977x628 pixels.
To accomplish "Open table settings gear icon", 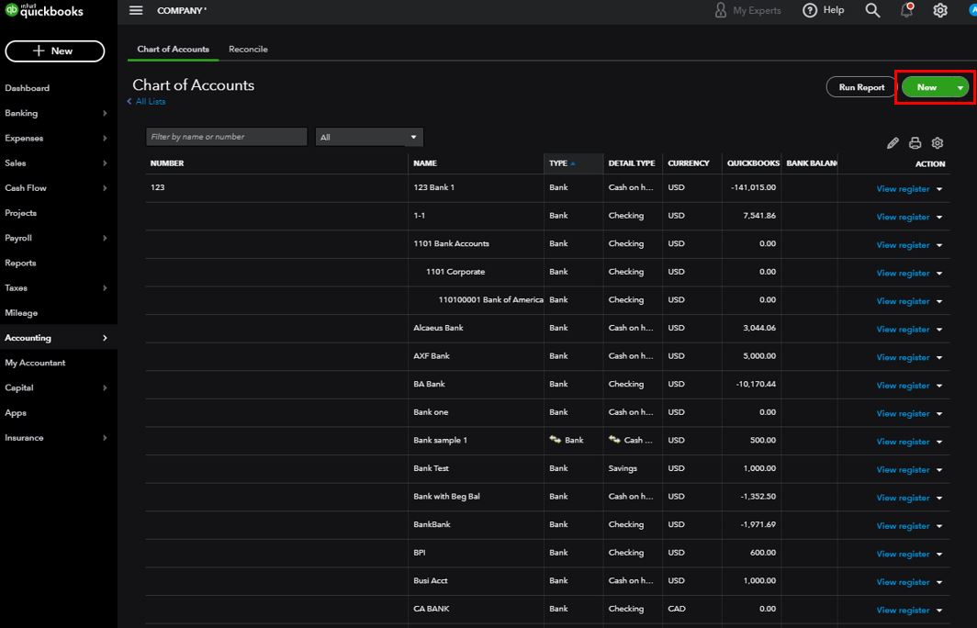I will [x=938, y=143].
